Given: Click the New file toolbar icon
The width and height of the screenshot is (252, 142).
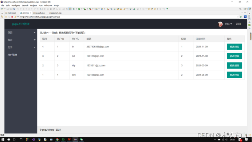Looking at the screenshot, I should (2, 9).
